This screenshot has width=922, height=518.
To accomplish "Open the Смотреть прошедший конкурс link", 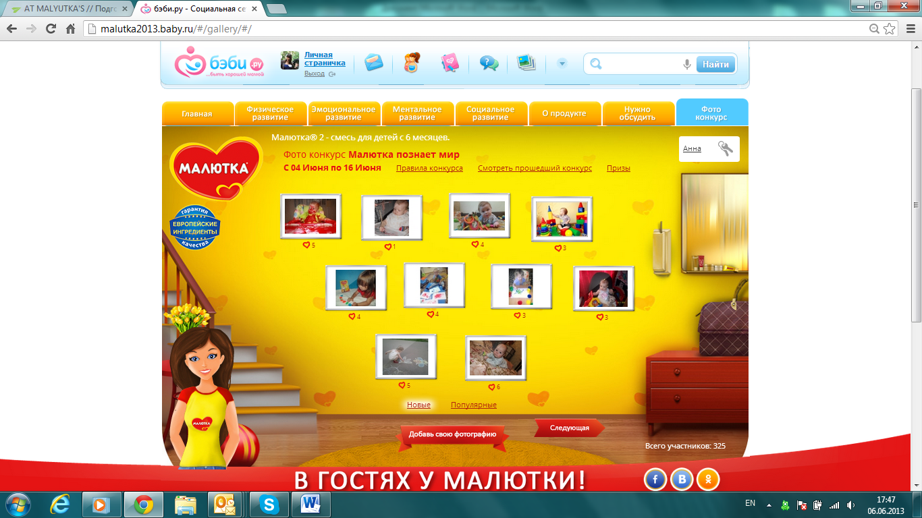I will (535, 168).
